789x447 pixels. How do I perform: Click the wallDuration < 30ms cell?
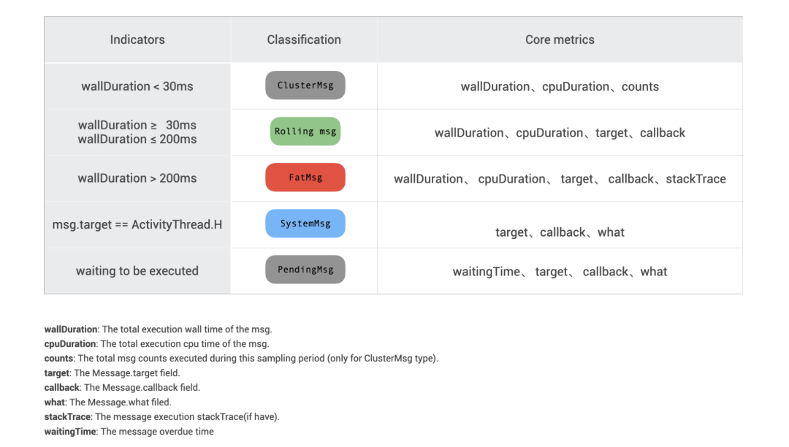point(137,86)
